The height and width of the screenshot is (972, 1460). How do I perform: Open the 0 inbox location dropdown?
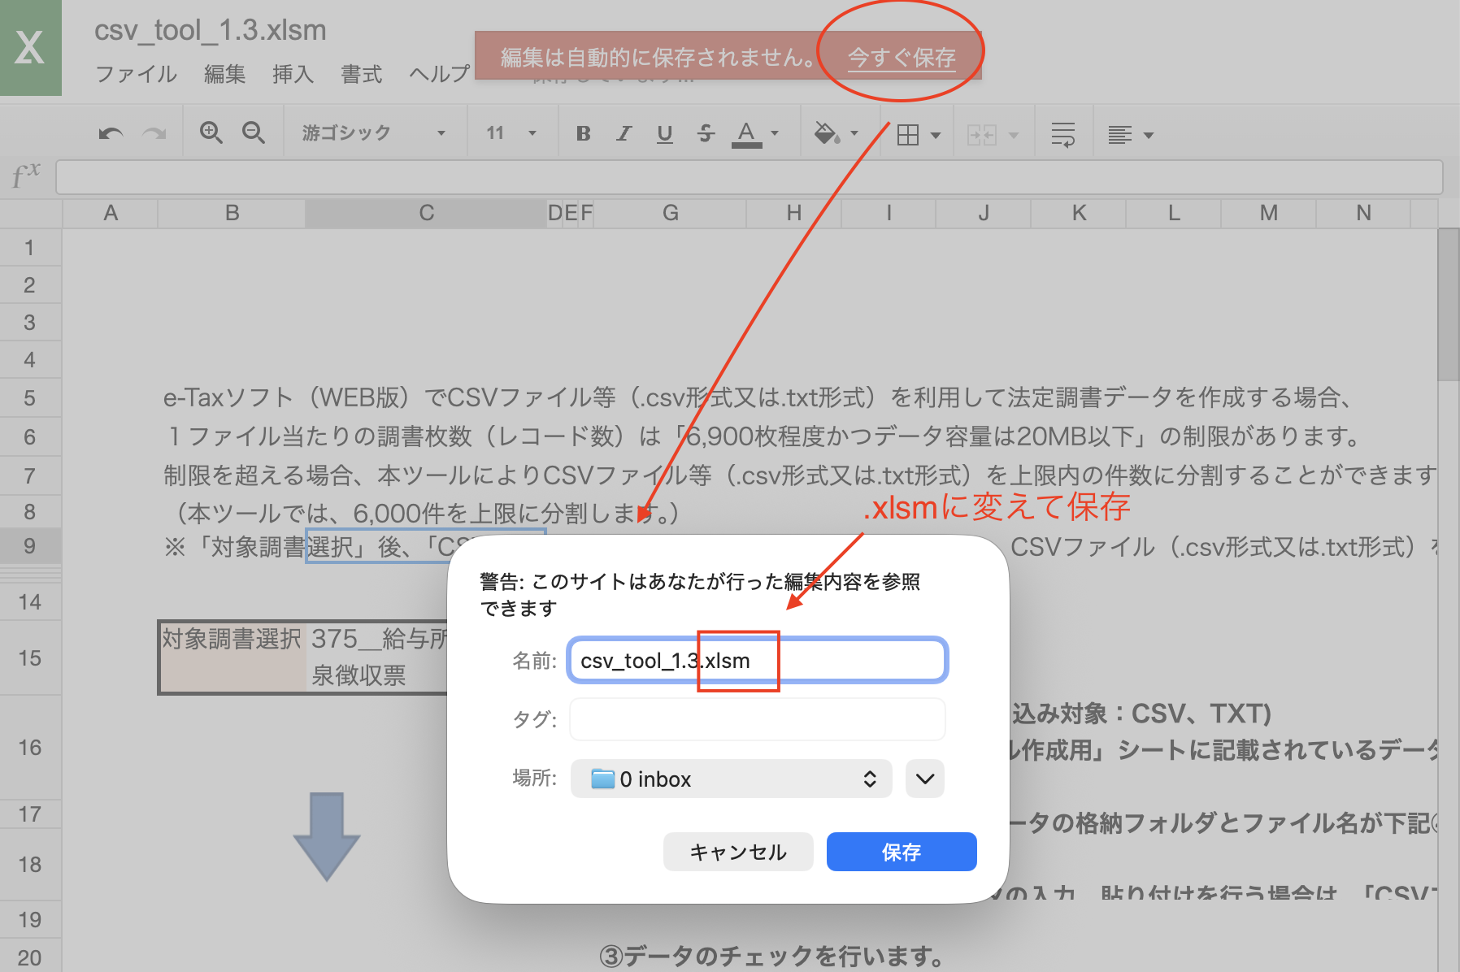[x=731, y=779]
